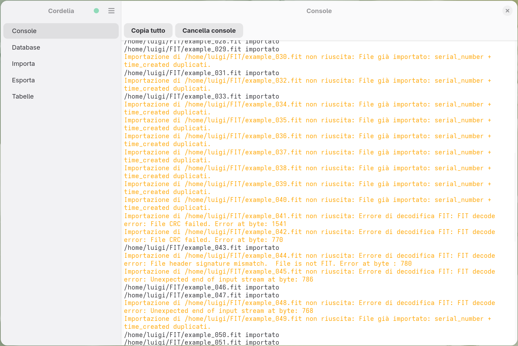
Task: Click the Cancella console button
Action: point(209,30)
